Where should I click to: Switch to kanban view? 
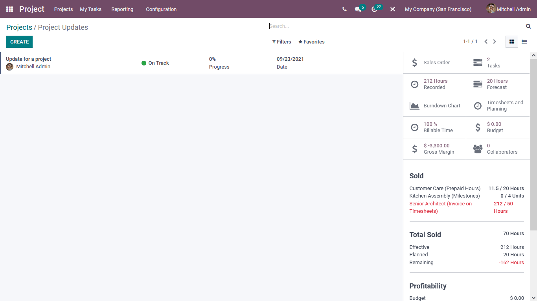point(512,42)
